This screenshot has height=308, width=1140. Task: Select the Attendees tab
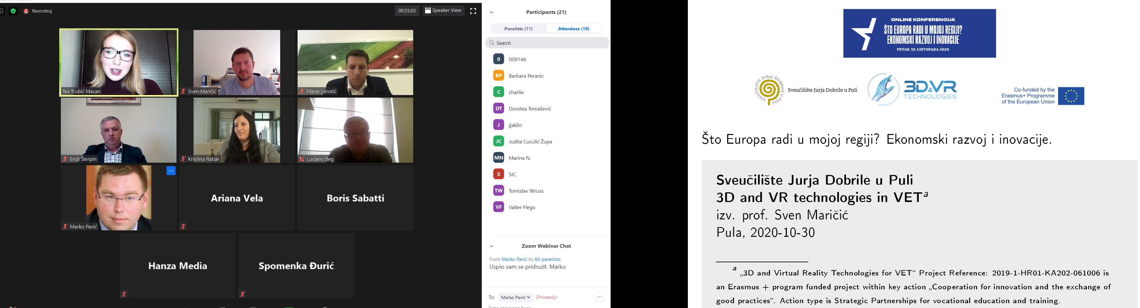pos(574,29)
